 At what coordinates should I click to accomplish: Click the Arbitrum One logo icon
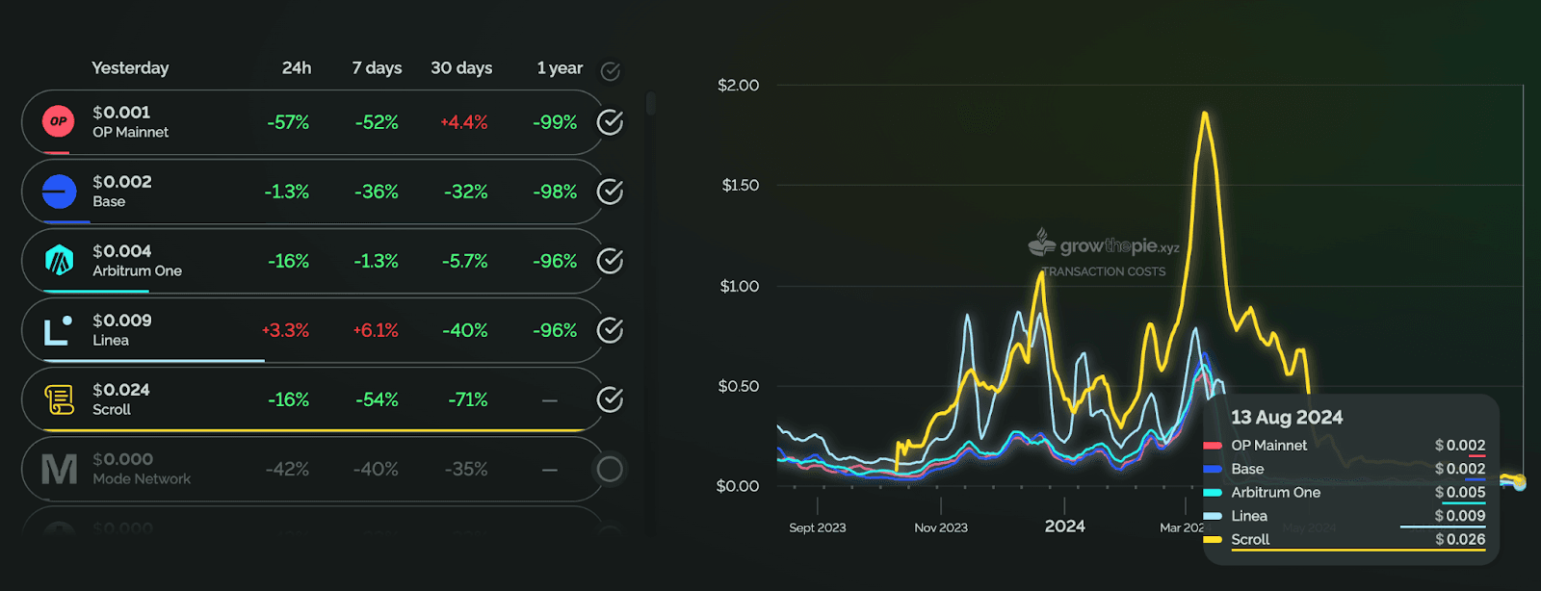click(x=59, y=260)
